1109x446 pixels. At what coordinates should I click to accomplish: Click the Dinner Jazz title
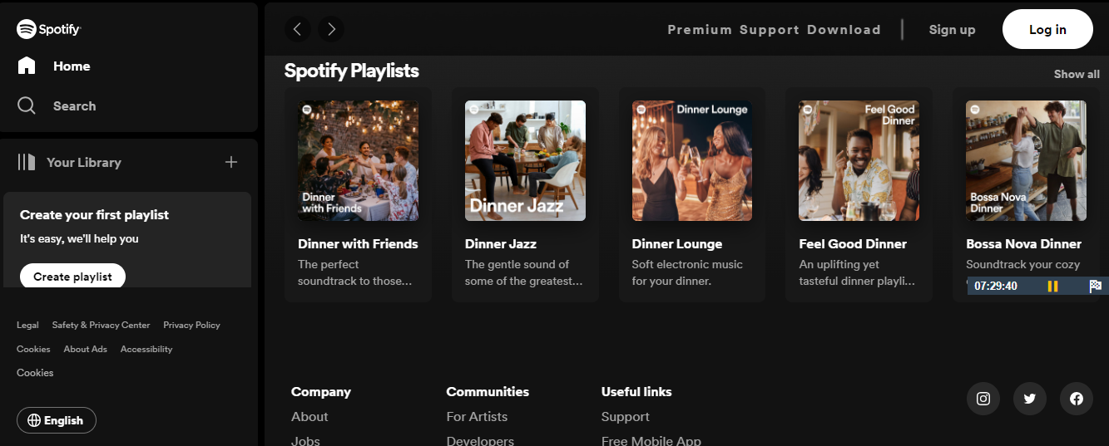(501, 244)
